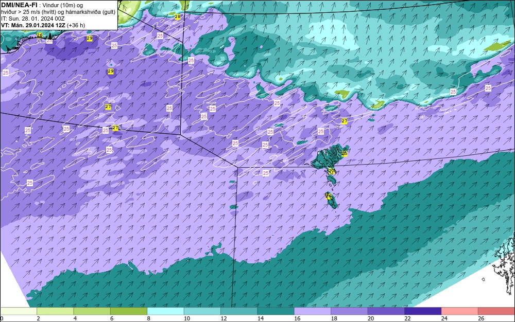Viewport: 515px width, 322px height.
Task: Click the red legend swatch above 26 m/s
Action: (x=496, y=311)
